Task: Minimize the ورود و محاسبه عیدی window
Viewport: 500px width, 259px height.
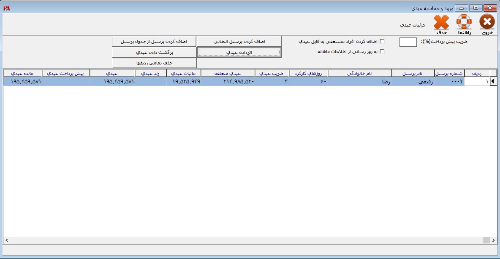Action: [462, 8]
